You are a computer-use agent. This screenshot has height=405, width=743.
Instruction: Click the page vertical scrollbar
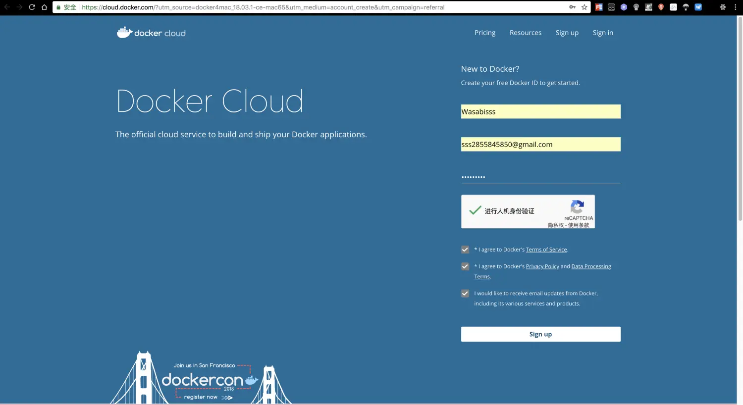click(x=740, y=119)
